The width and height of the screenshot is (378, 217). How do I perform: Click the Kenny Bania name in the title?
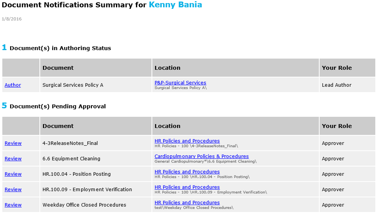[175, 5]
